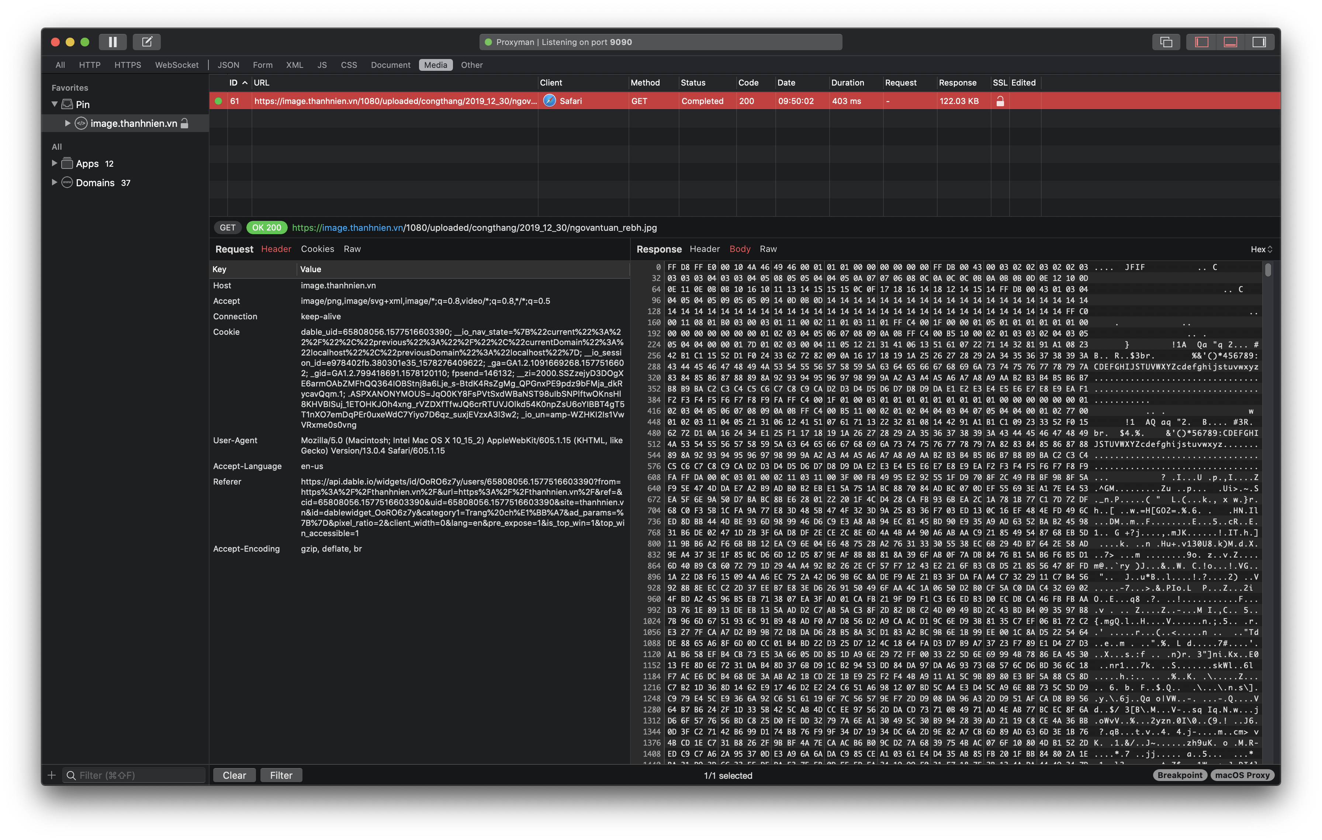Screen dimensions: 1322x840
Task: Click the copy toolbar icon top right
Action: tap(1166, 42)
